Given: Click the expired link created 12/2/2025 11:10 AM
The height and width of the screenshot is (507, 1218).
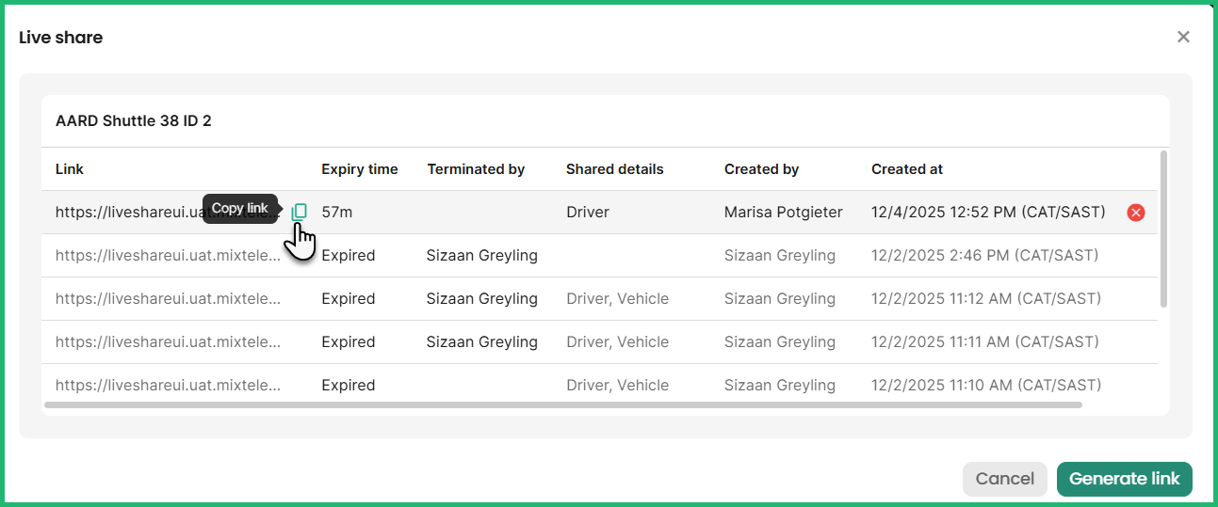Looking at the screenshot, I should [x=168, y=386].
